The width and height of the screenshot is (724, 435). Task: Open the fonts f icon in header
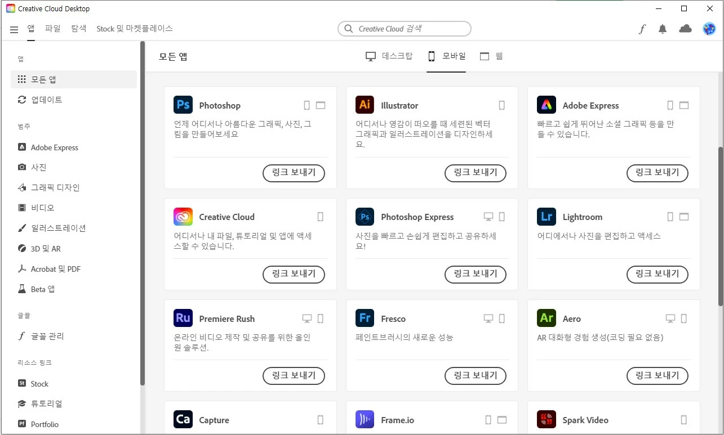[642, 29]
